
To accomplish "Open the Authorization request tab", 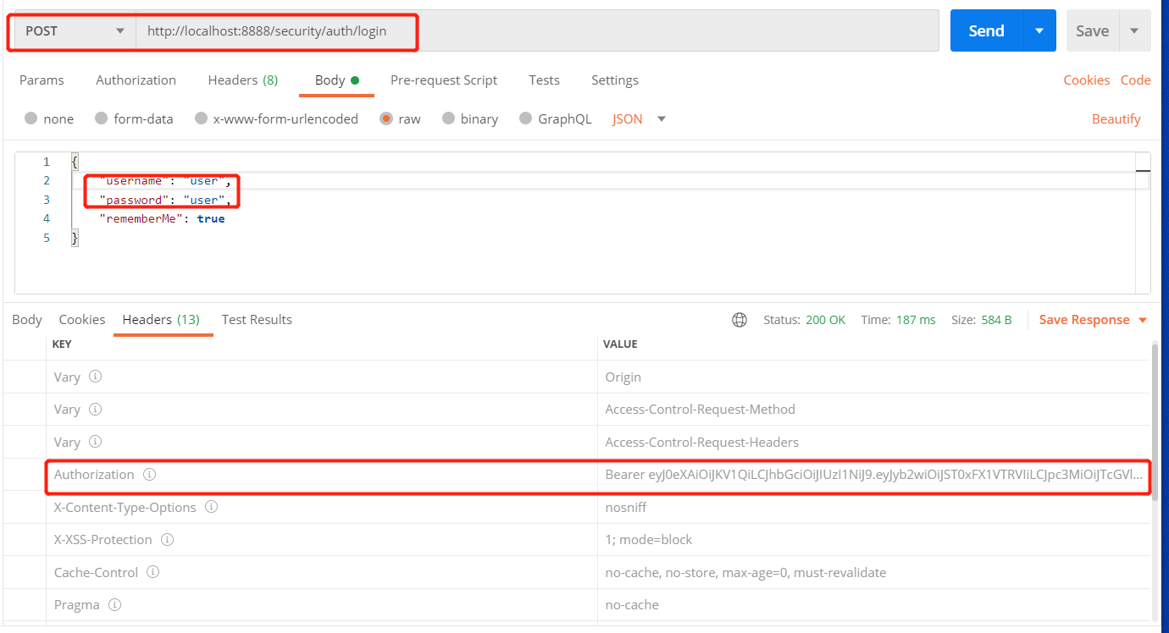I will click(x=136, y=80).
